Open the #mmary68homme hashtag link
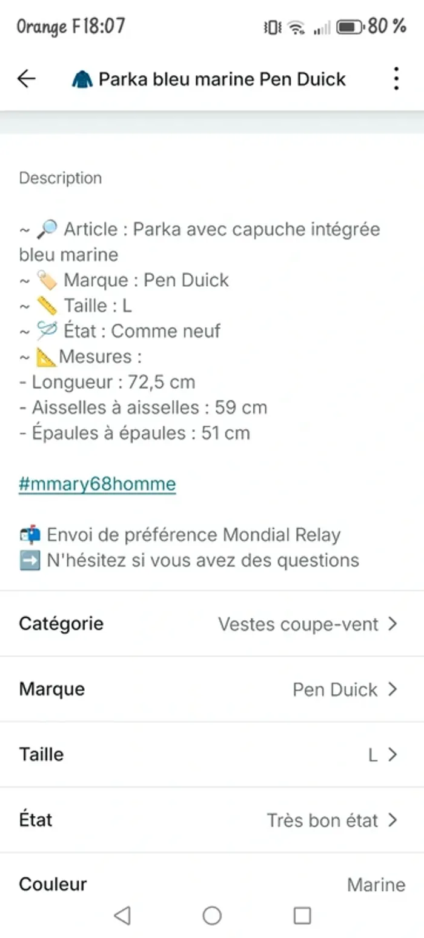This screenshot has width=424, height=938. [98, 484]
